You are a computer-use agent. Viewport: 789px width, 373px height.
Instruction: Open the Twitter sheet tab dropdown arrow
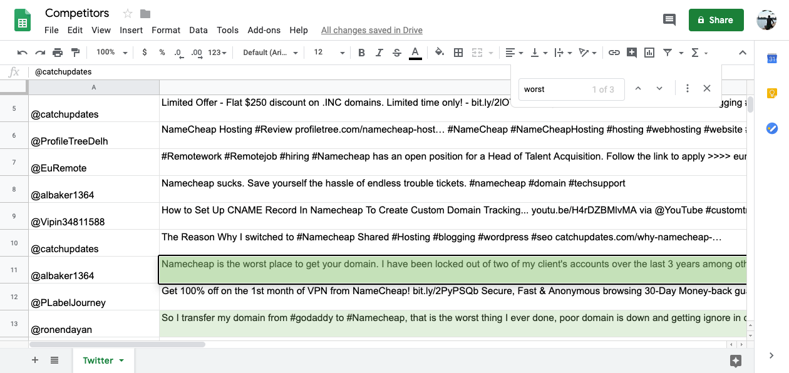tap(121, 360)
